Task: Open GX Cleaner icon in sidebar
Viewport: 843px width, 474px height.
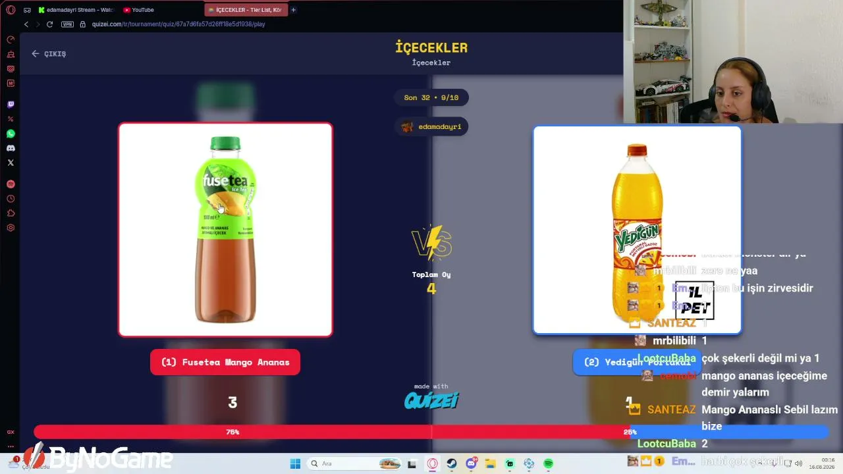Action: (11, 55)
